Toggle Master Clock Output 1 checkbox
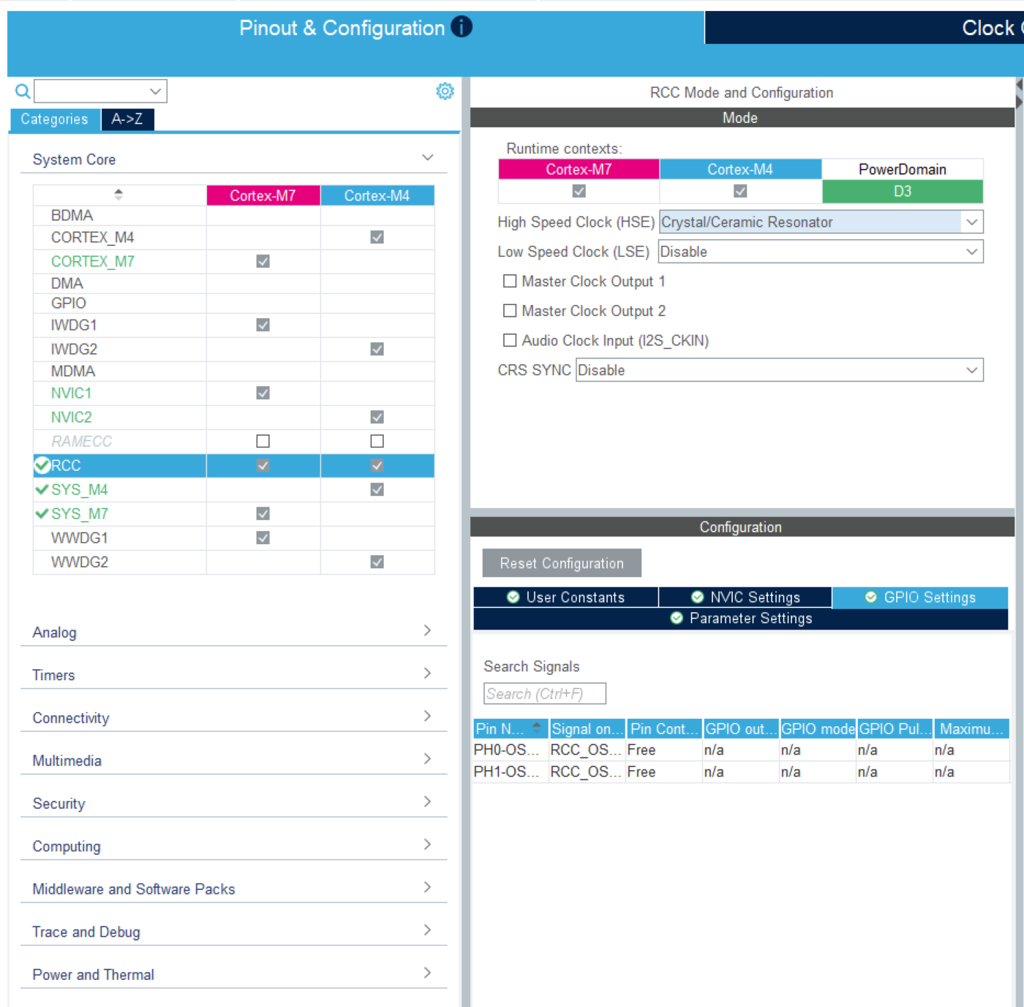Viewport: 1024px width, 1007px height. [510, 281]
